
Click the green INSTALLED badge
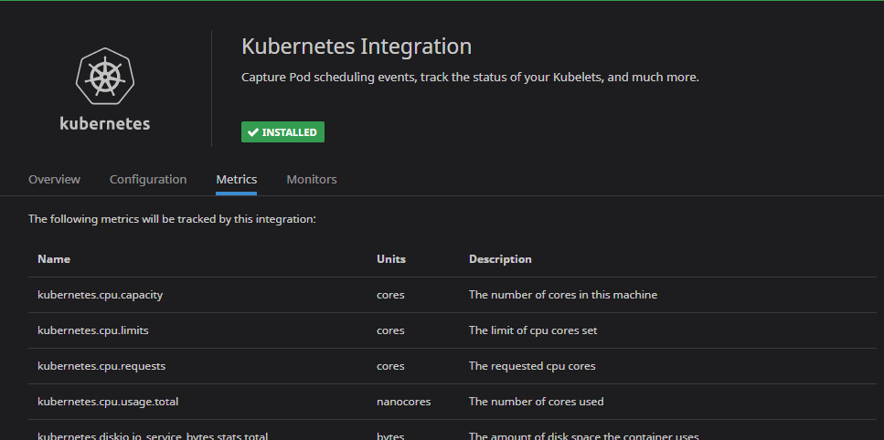(282, 132)
